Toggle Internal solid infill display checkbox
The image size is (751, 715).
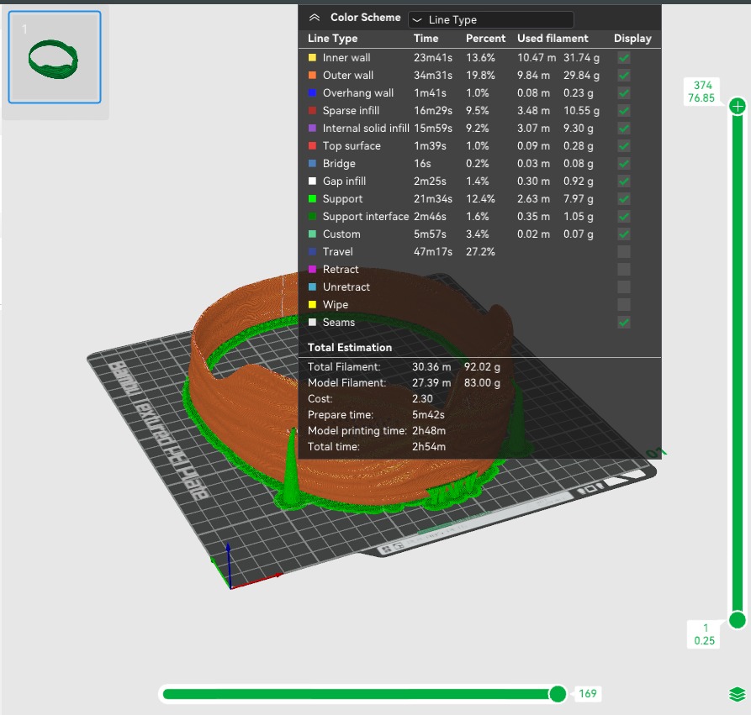[x=624, y=129]
